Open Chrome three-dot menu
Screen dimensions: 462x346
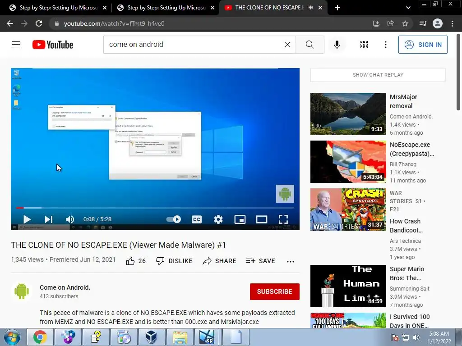(452, 23)
